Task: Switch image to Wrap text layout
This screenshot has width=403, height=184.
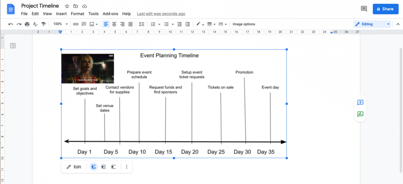Action: tap(103, 167)
